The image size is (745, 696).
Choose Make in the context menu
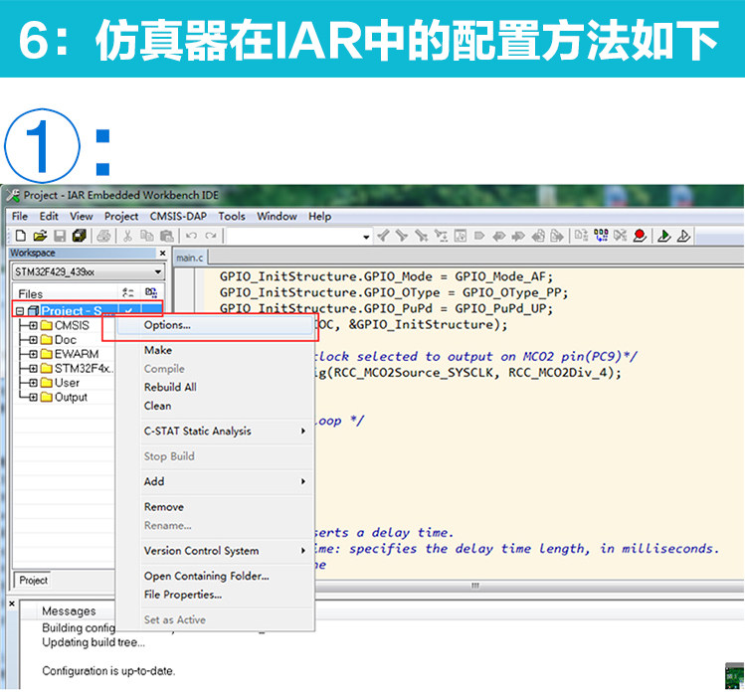[x=215, y=350]
